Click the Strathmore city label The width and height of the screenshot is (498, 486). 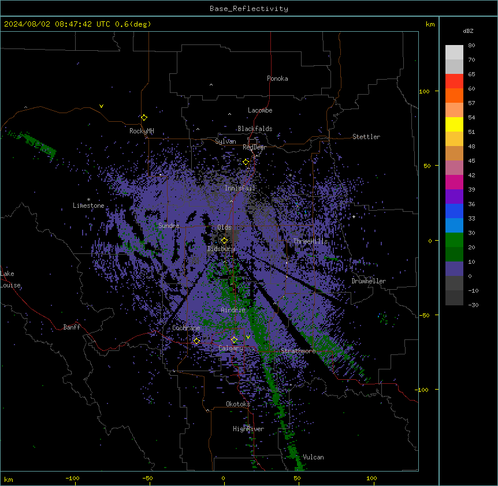pyautogui.click(x=298, y=351)
